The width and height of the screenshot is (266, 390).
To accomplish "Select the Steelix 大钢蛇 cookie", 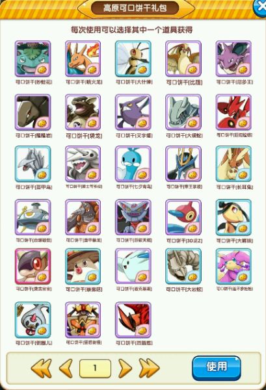I will tap(183, 112).
